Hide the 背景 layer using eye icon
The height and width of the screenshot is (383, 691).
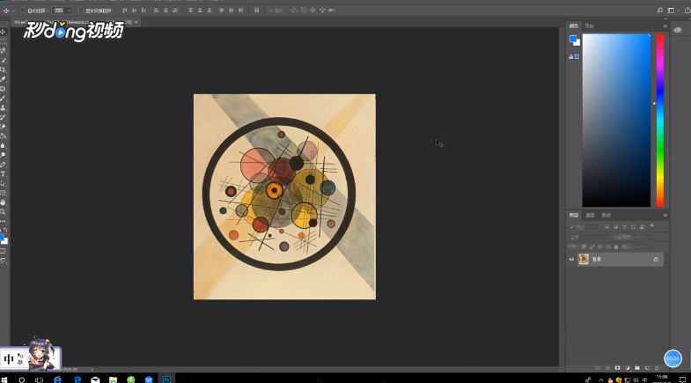pyautogui.click(x=571, y=259)
